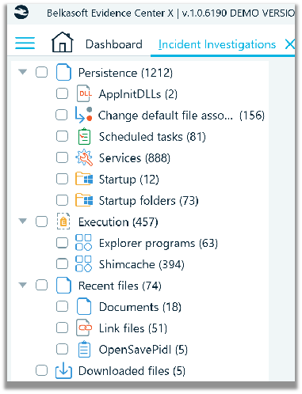Click the Link files chain icon
Screen dimensions: 302x394
(84, 328)
